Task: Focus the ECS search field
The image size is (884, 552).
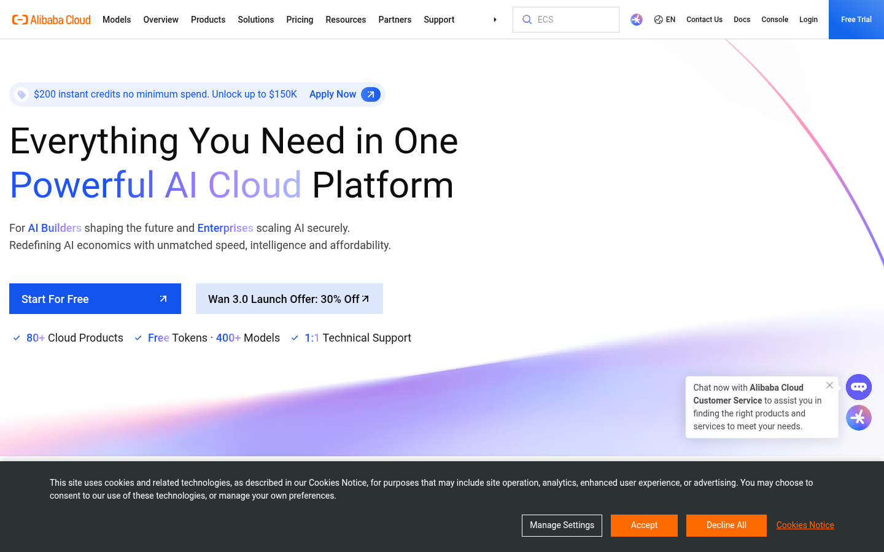Action: pos(566,20)
